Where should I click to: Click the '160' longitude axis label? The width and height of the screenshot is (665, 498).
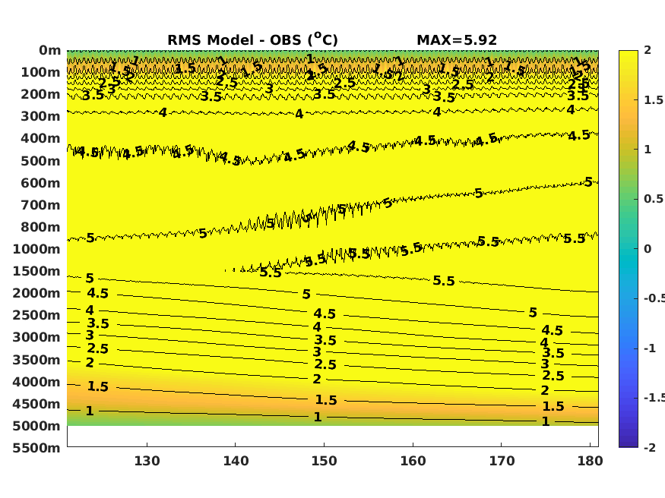[413, 461]
